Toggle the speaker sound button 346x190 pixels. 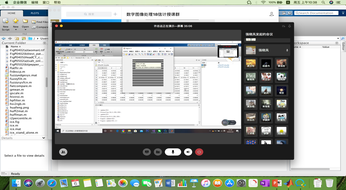pyautogui.click(x=188, y=152)
